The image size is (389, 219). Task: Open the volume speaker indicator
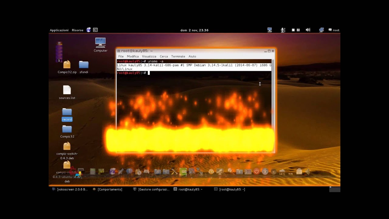pyautogui.click(x=308, y=30)
